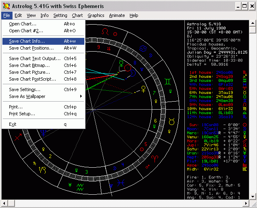This screenshot has height=208, width=257.
Task: Click the horizontal scrollbar thumb
Action: coord(11,204)
